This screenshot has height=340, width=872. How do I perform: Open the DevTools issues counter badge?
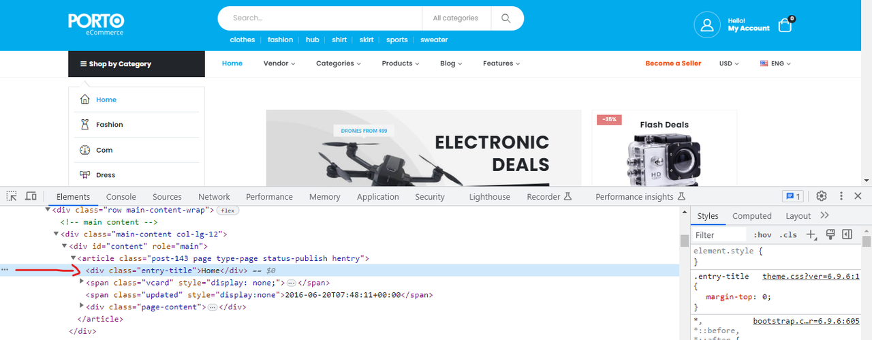792,196
